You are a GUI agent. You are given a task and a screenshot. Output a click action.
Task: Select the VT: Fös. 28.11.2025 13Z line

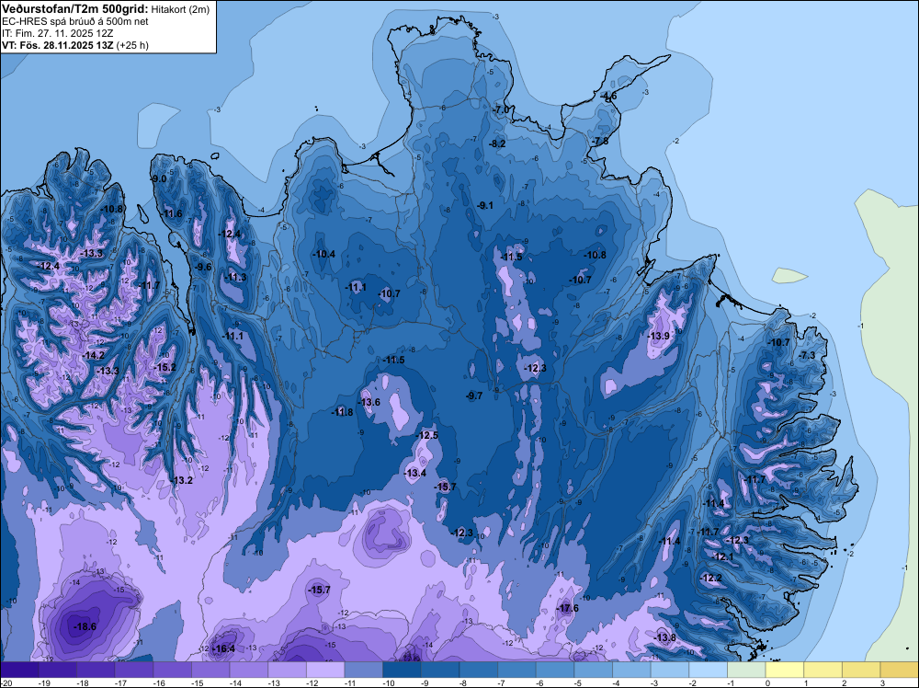(x=75, y=45)
